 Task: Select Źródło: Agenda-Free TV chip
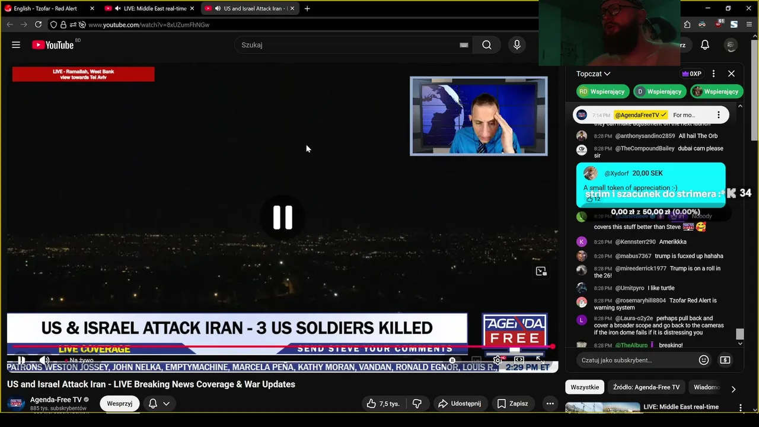pos(646,387)
